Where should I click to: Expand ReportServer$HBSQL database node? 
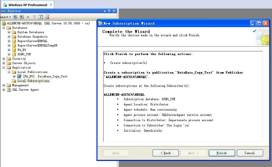[x=9, y=41]
